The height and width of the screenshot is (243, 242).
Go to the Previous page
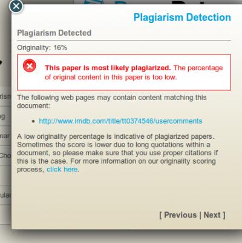tap(180, 215)
